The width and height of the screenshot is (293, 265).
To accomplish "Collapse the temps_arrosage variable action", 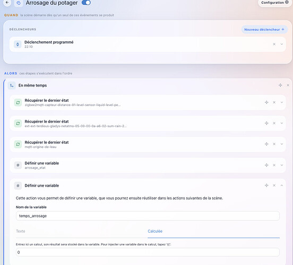I will pos(282,185).
